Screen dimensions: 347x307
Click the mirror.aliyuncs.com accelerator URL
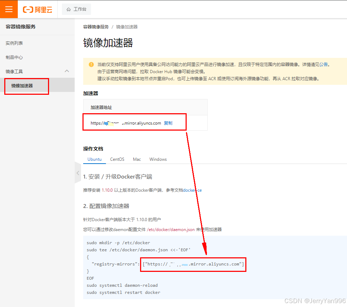click(x=126, y=123)
